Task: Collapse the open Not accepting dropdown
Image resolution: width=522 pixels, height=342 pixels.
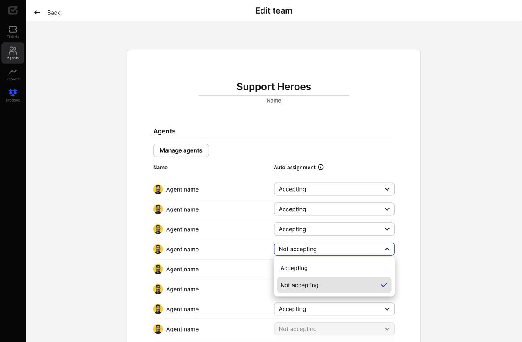Action: coord(334,249)
